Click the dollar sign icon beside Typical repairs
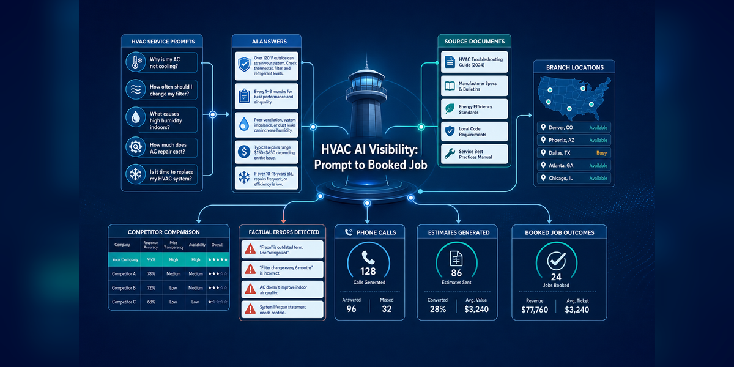Screen dimensions: 734x367 coord(244,151)
